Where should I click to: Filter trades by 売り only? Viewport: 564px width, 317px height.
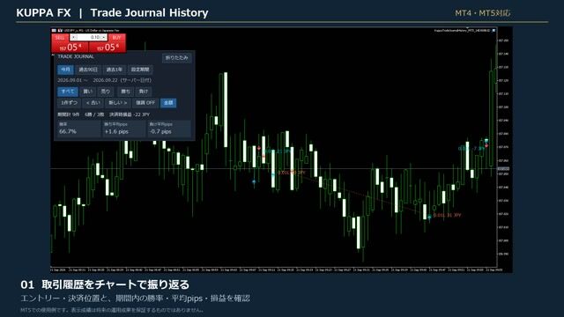[x=106, y=92]
